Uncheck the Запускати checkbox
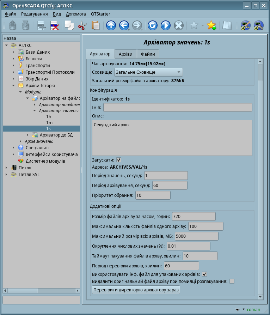 [119, 160]
